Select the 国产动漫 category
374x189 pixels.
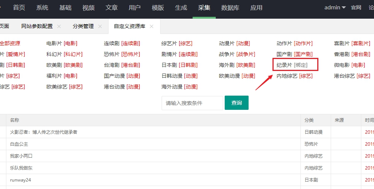pyautogui.click(x=114, y=76)
